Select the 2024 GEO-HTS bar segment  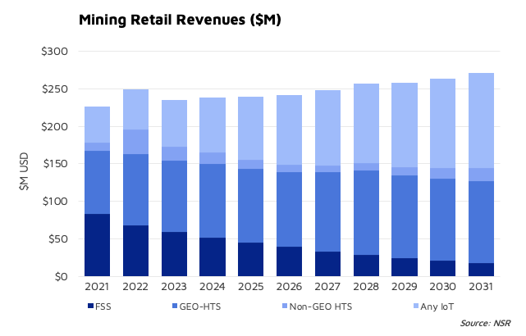(213, 201)
